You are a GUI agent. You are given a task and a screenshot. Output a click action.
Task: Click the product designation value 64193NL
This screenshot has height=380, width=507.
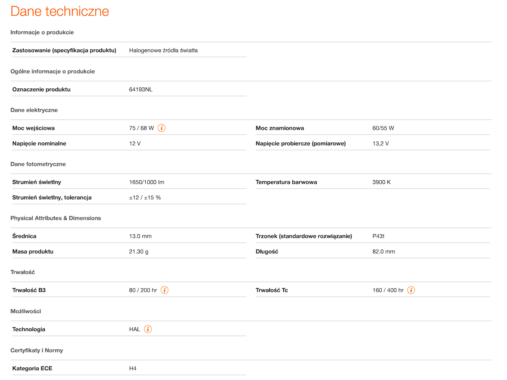coord(141,90)
